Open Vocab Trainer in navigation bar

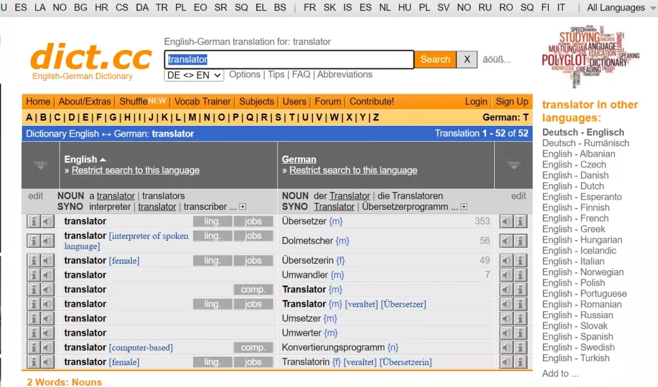click(202, 101)
